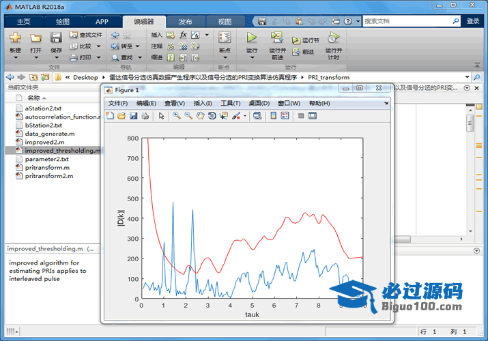Switch to the 发布 ribbon tab
The height and width of the screenshot is (341, 488).
click(x=185, y=22)
